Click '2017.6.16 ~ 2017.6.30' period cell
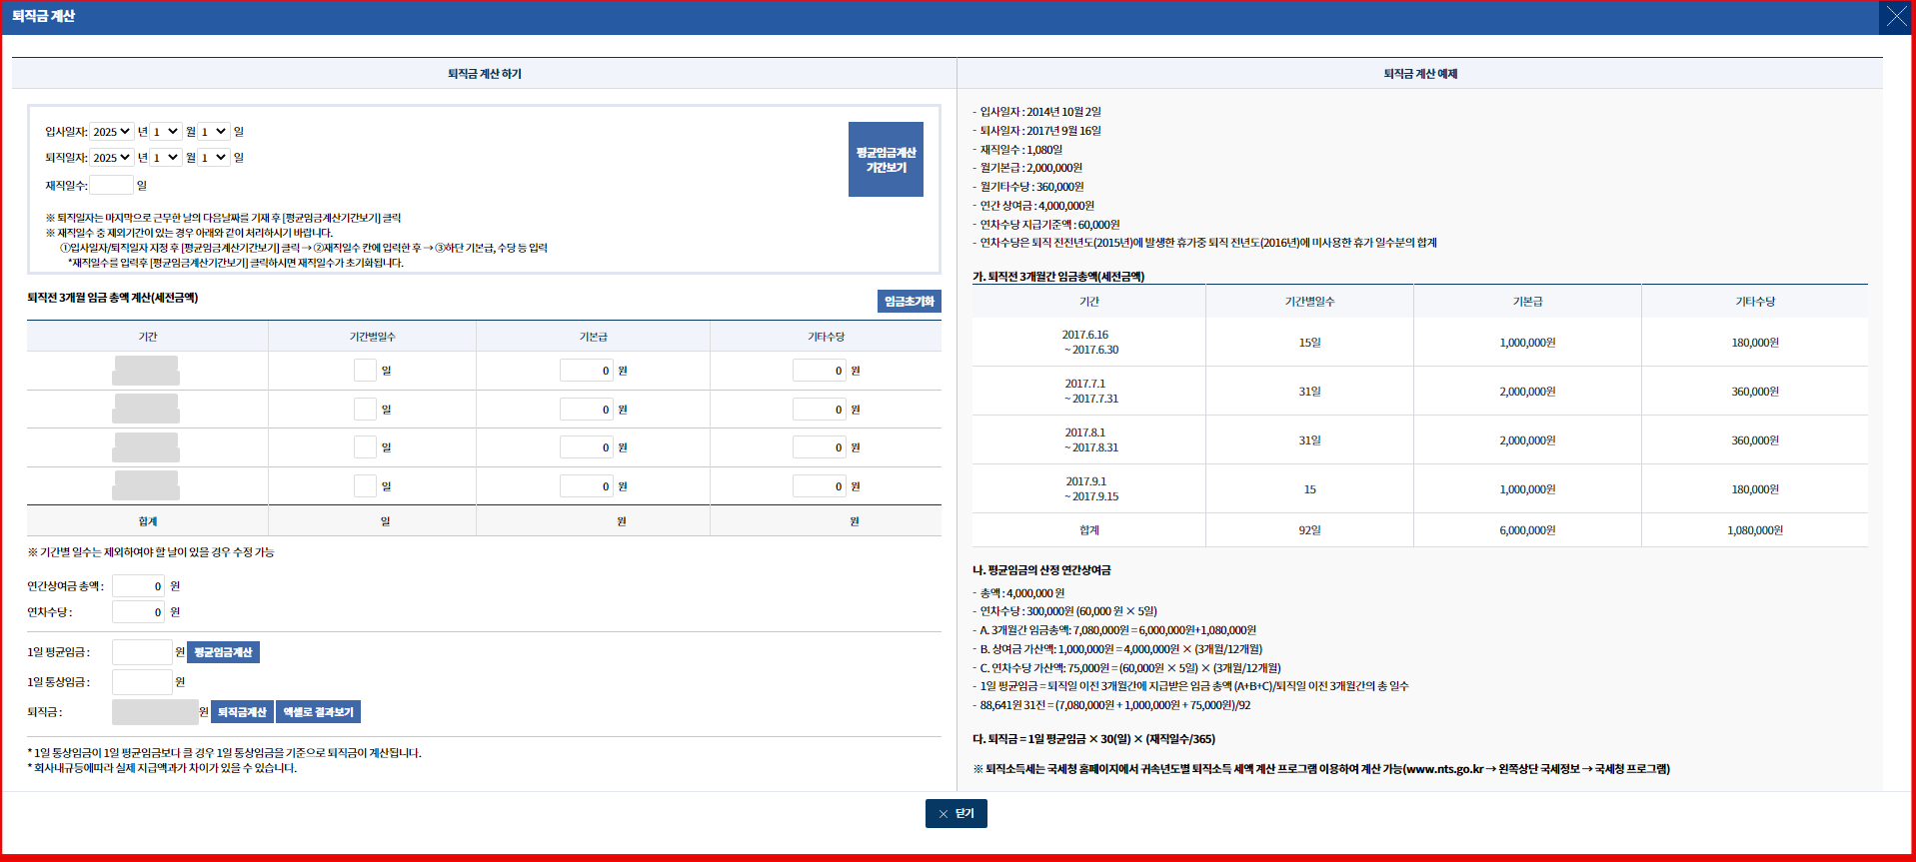The image size is (1916, 862). (x=1088, y=343)
